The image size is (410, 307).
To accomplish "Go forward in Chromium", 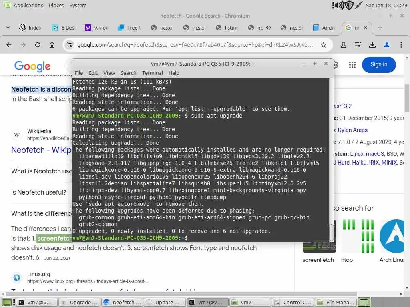I will point(23,45).
